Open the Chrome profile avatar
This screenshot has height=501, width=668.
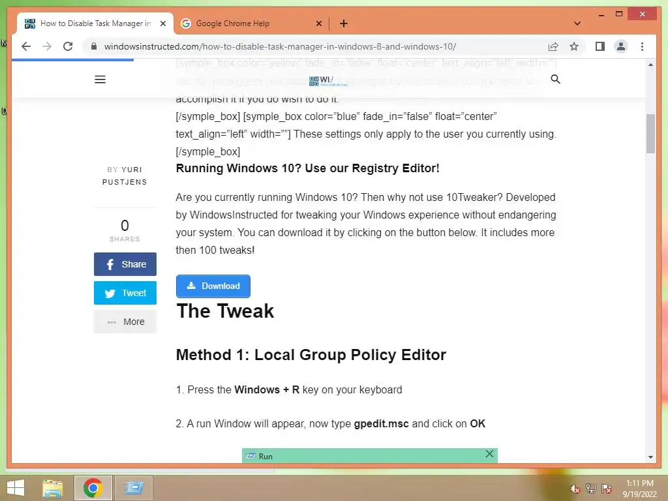point(621,46)
